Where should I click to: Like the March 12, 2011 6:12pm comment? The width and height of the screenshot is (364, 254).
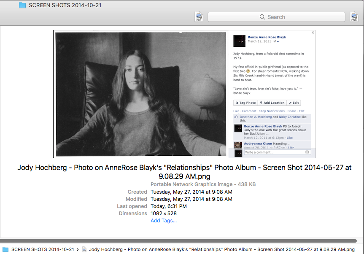tap(289, 138)
